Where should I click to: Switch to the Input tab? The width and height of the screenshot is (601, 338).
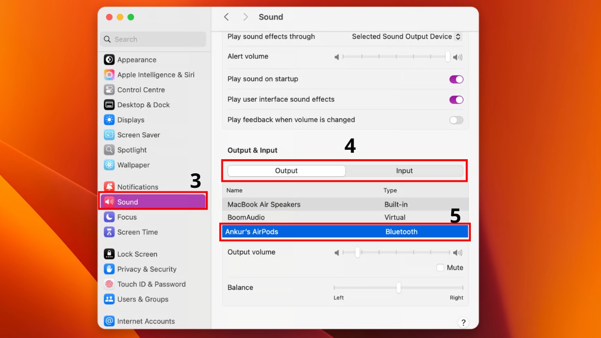[404, 171]
